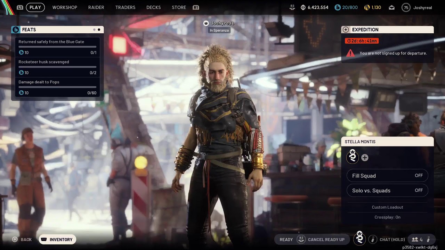Click the "In Speranza" status label
The width and height of the screenshot is (445, 250).
(x=219, y=31)
